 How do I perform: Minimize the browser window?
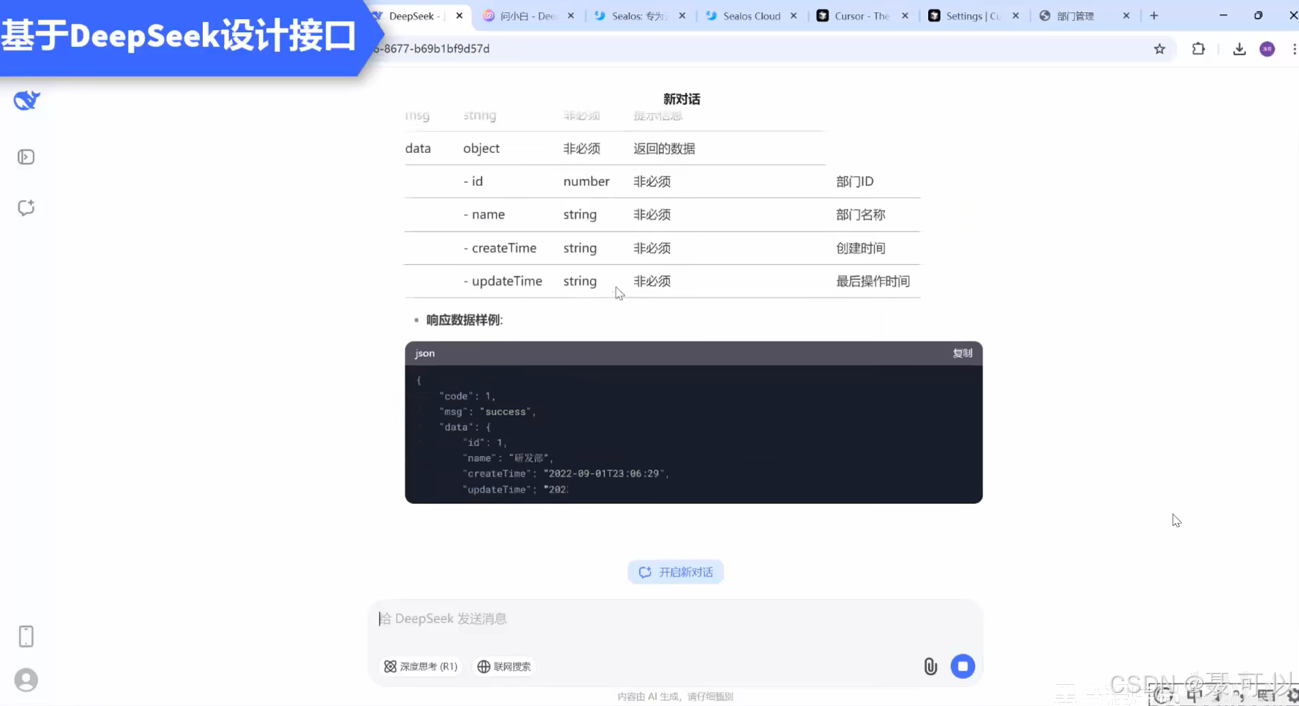pos(1223,15)
